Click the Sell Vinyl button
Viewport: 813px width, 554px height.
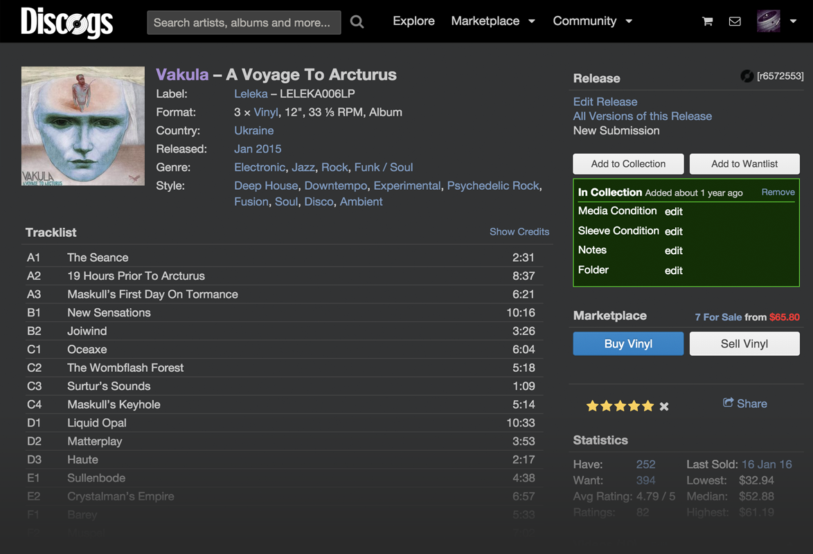pos(744,344)
